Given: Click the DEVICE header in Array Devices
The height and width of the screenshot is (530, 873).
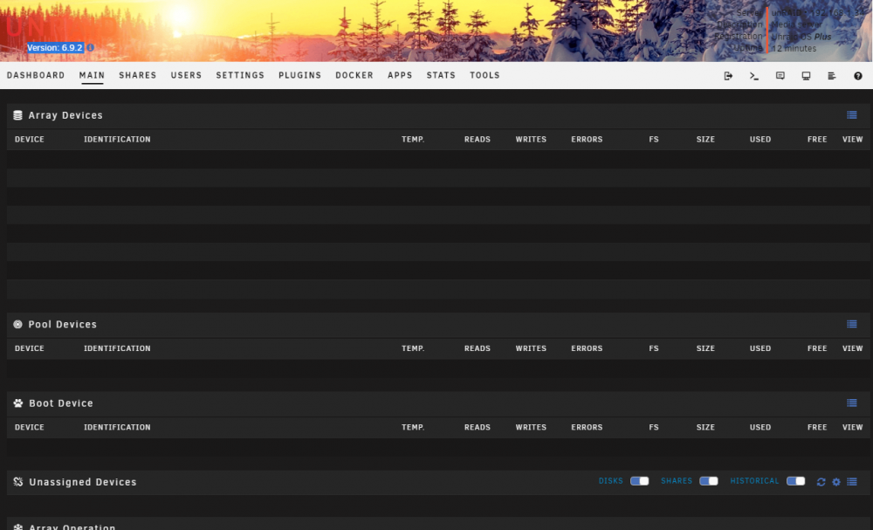Looking at the screenshot, I should (x=30, y=139).
